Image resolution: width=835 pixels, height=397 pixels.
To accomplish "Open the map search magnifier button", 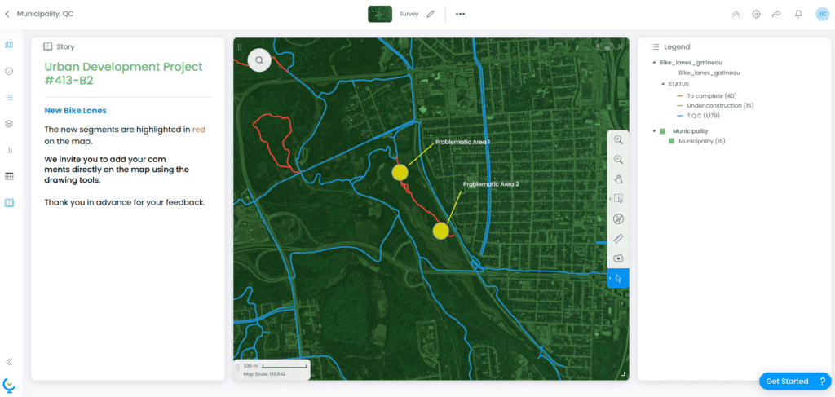I will pyautogui.click(x=259, y=60).
